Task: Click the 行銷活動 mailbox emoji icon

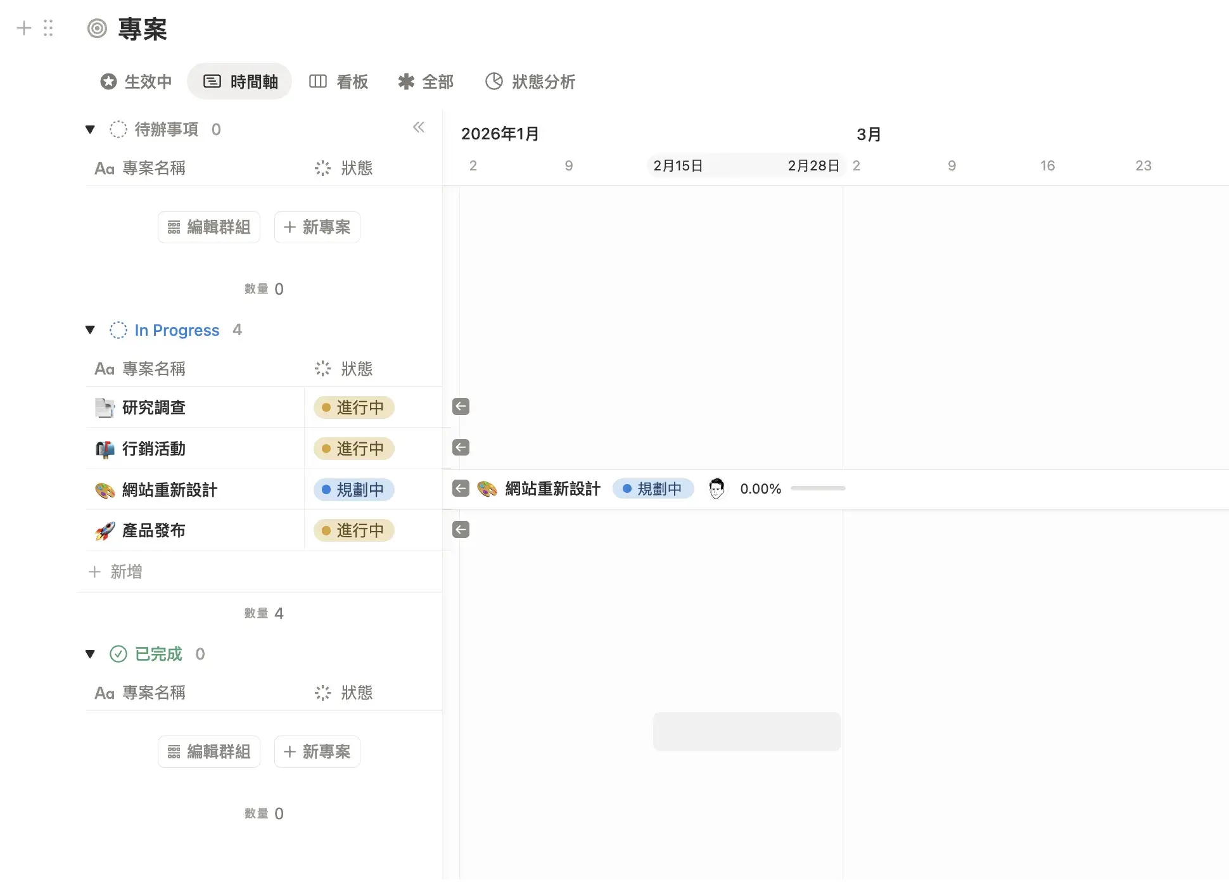Action: pyautogui.click(x=105, y=448)
